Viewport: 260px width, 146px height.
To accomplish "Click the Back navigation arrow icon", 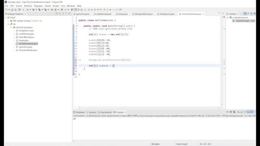I will click(x=108, y=10).
